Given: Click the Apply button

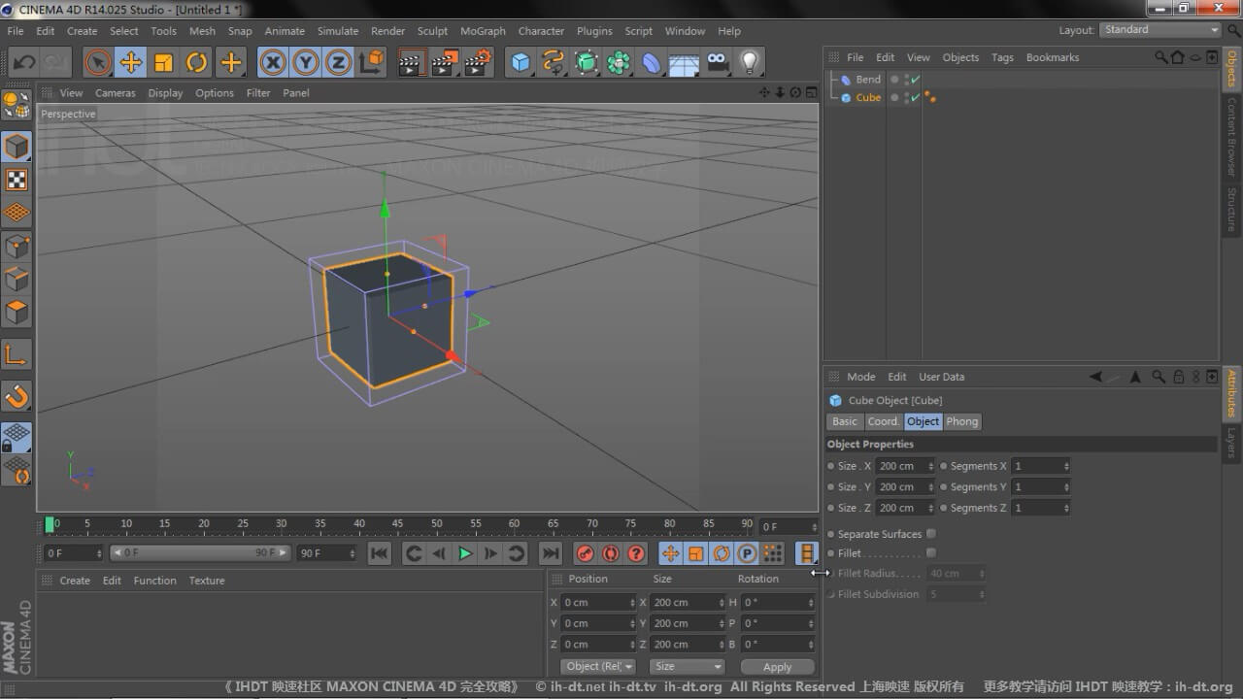Looking at the screenshot, I should coord(778,667).
